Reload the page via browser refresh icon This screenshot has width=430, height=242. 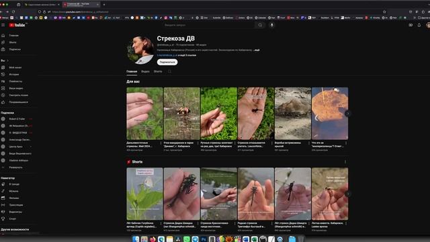click(x=13, y=12)
